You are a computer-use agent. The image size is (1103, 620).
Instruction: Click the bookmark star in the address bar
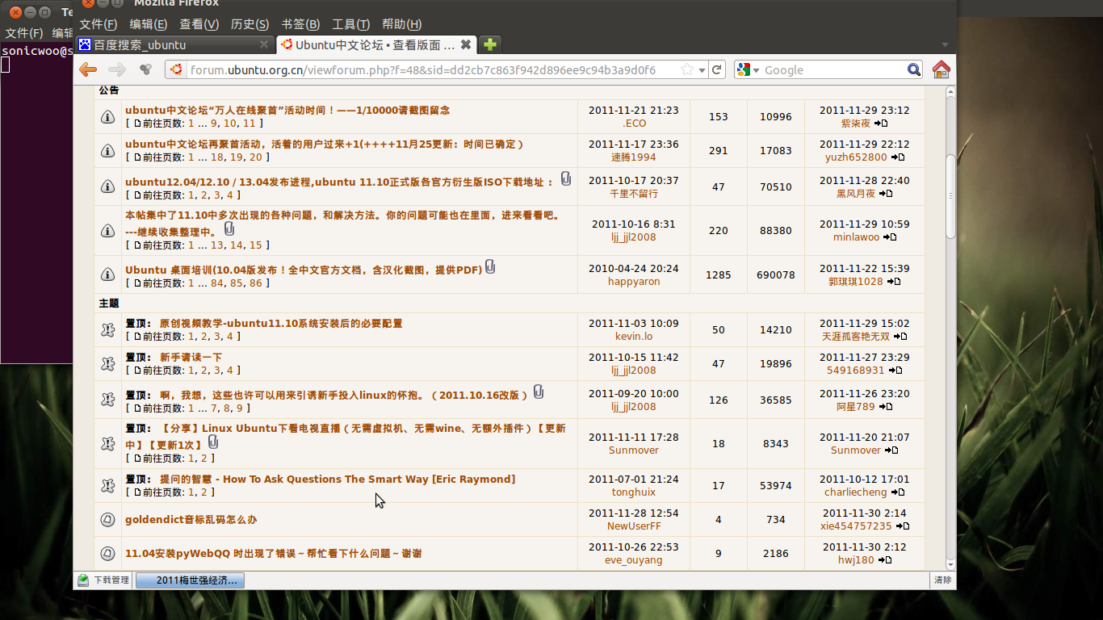pyautogui.click(x=686, y=69)
